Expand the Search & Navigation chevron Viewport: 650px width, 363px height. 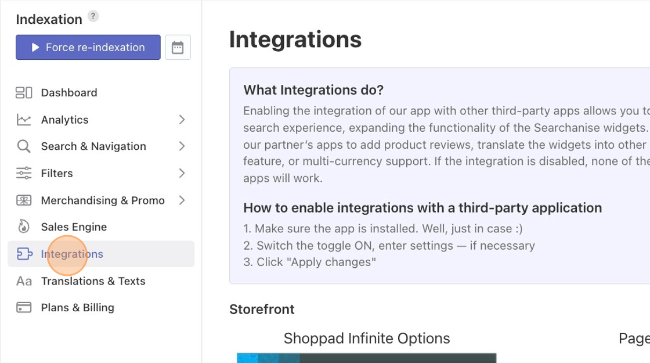[182, 146]
